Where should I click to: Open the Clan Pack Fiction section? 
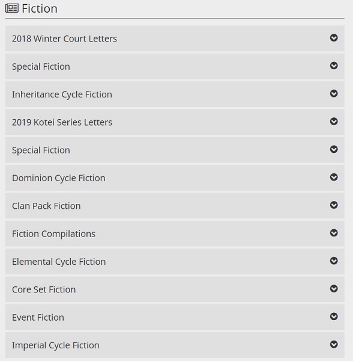coord(175,206)
